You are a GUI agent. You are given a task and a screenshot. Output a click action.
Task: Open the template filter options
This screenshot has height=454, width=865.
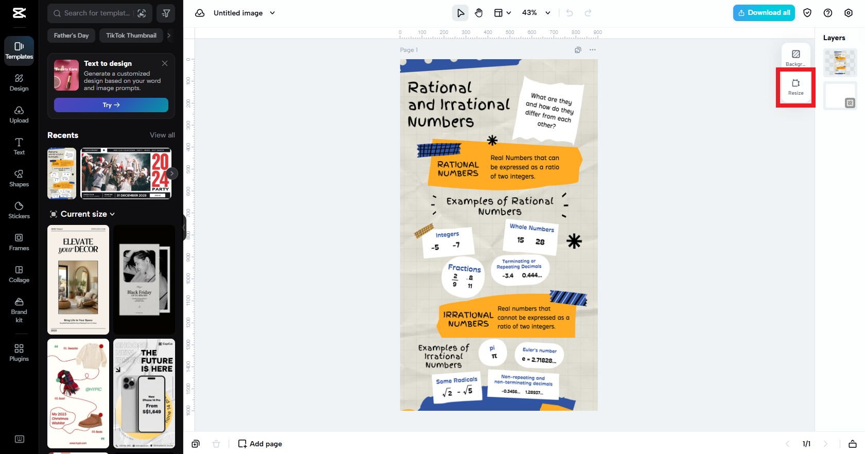[x=166, y=13]
